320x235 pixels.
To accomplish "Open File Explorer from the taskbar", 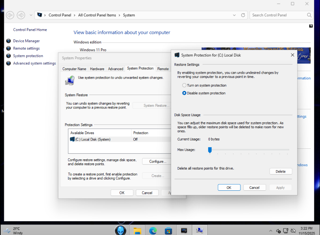I will tap(137, 230).
